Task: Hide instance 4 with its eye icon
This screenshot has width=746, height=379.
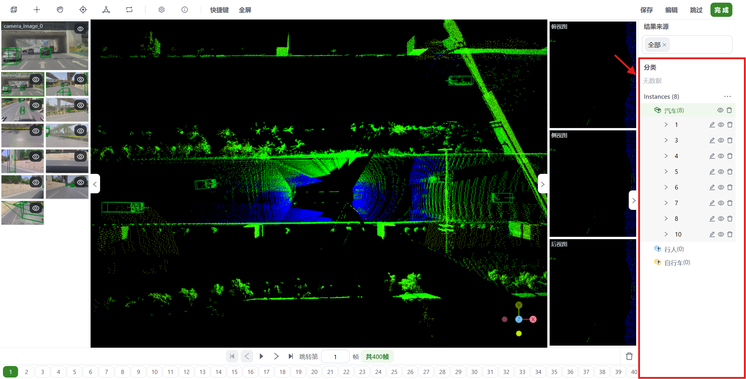Action: click(721, 156)
